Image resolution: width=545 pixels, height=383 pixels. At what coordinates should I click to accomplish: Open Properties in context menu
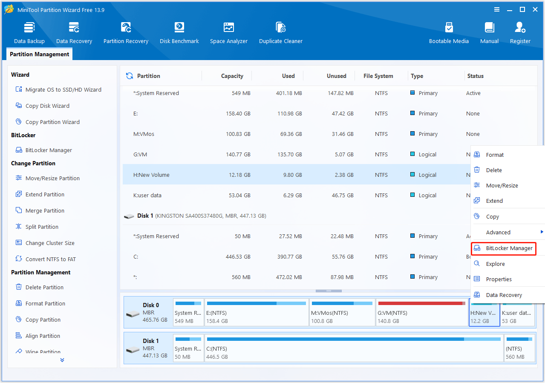508,279
